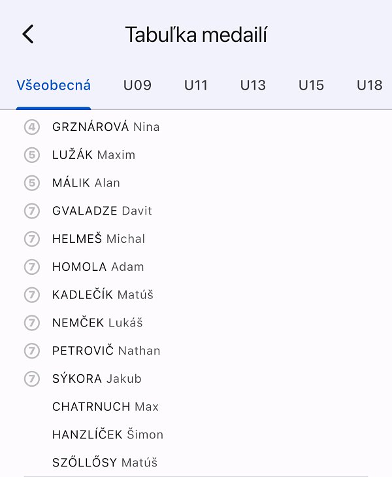
Task: Switch to the U09 tab
Action: [137, 85]
